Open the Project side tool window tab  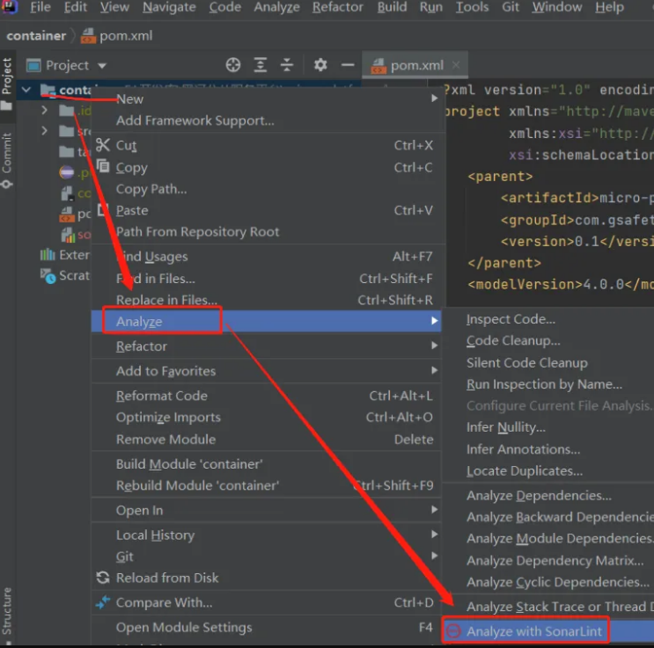7,84
